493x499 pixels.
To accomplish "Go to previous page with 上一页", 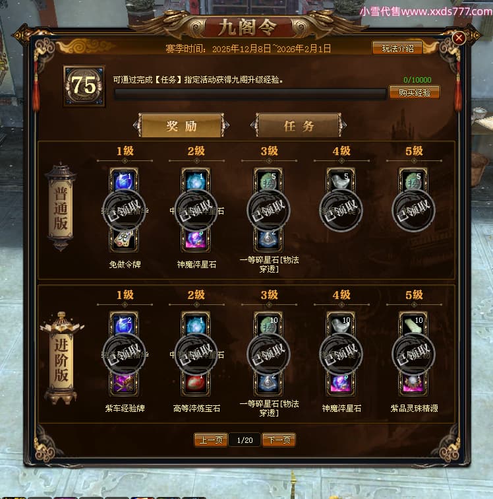I will coord(211,440).
